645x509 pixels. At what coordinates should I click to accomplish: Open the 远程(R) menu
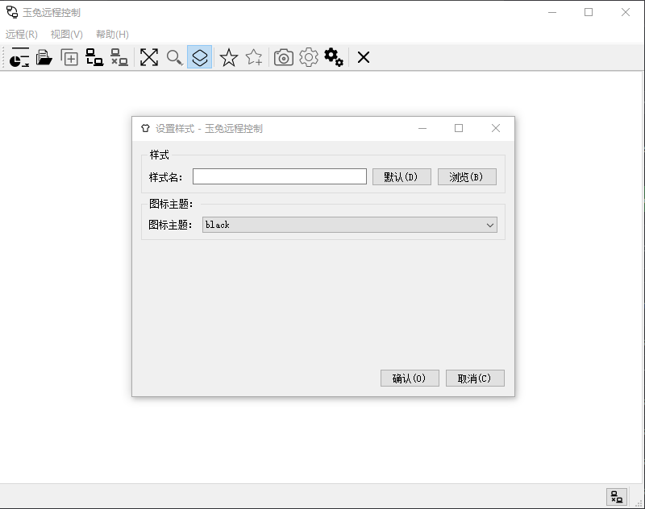coord(22,34)
